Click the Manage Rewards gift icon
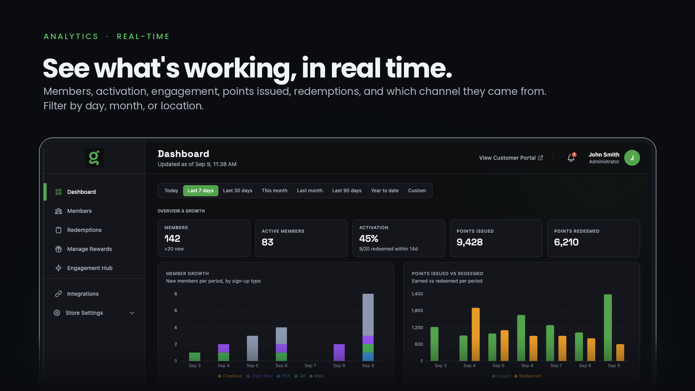 click(x=59, y=249)
